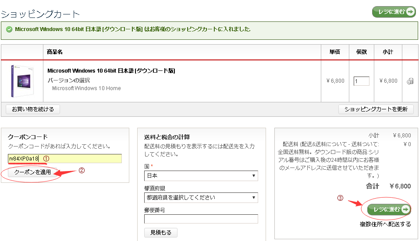The image size is (419, 241).
Task: Click the 個数 column header
Action: tap(361, 52)
